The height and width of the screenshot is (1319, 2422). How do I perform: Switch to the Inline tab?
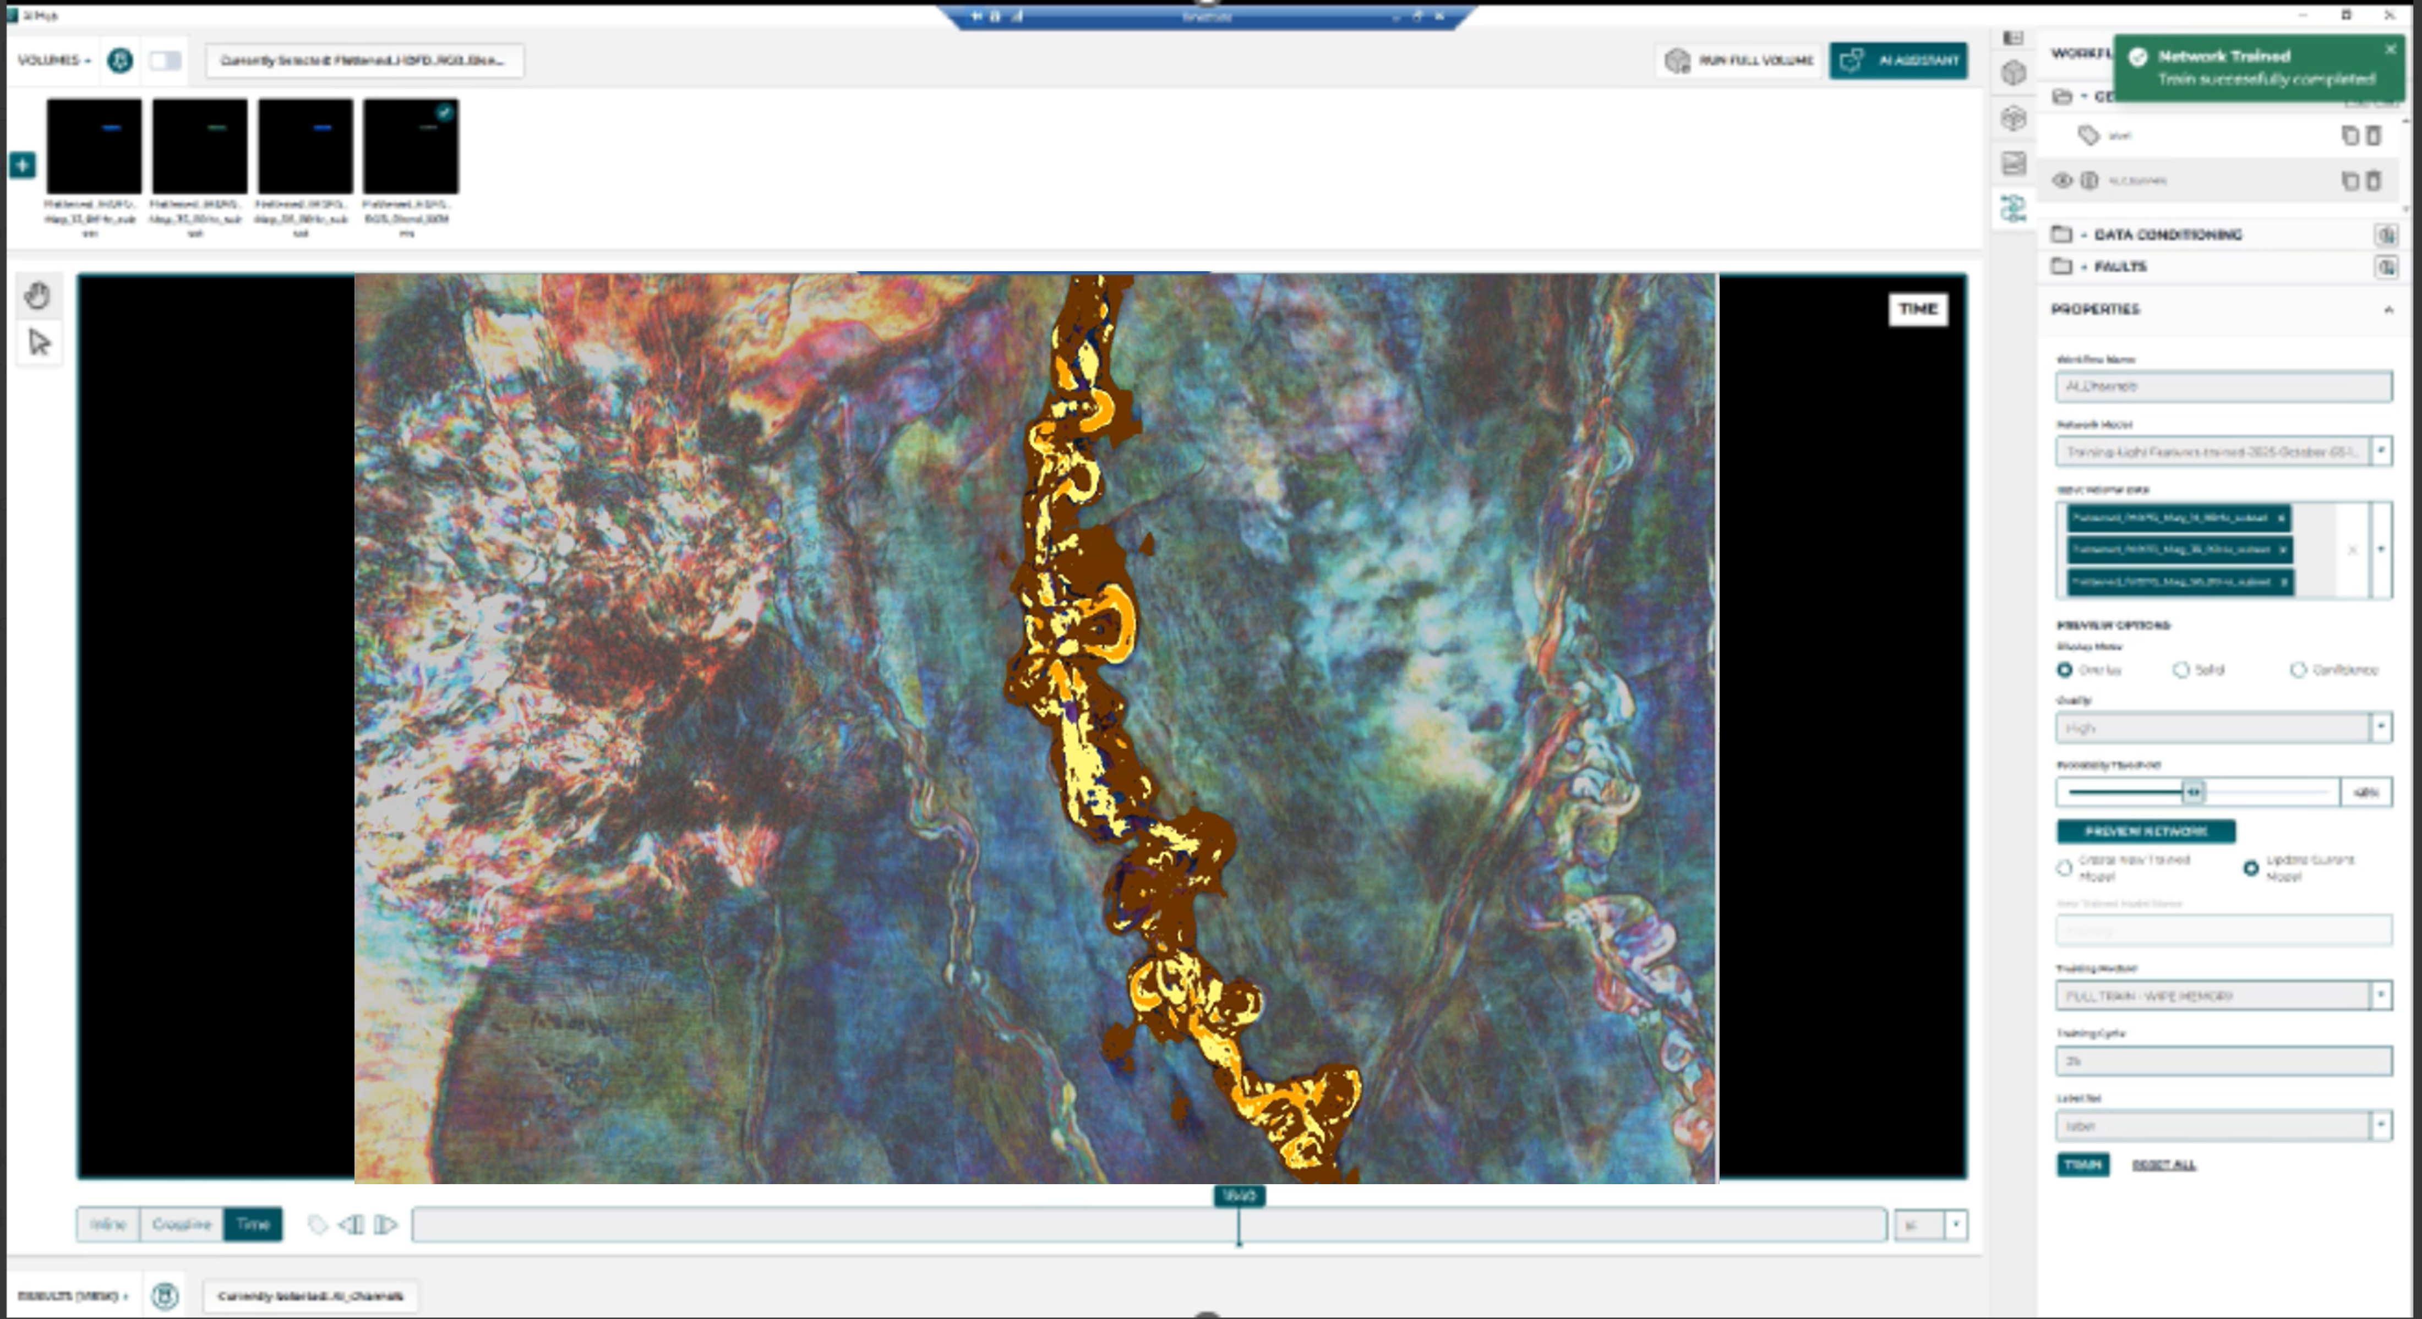click(x=108, y=1224)
